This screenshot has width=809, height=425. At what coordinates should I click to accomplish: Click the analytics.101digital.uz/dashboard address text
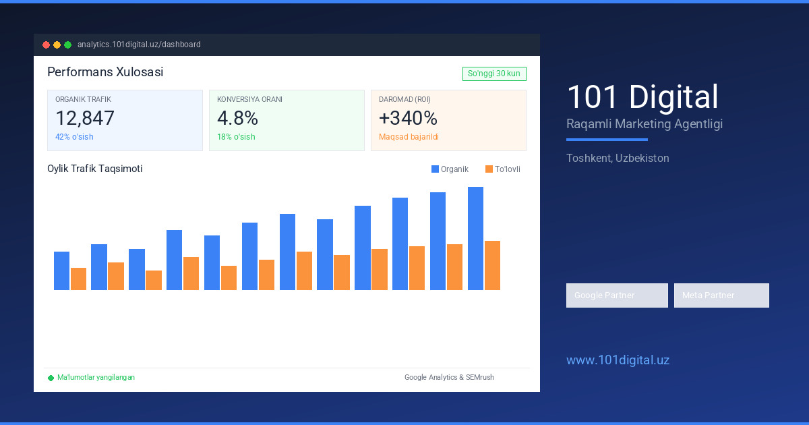click(x=139, y=45)
